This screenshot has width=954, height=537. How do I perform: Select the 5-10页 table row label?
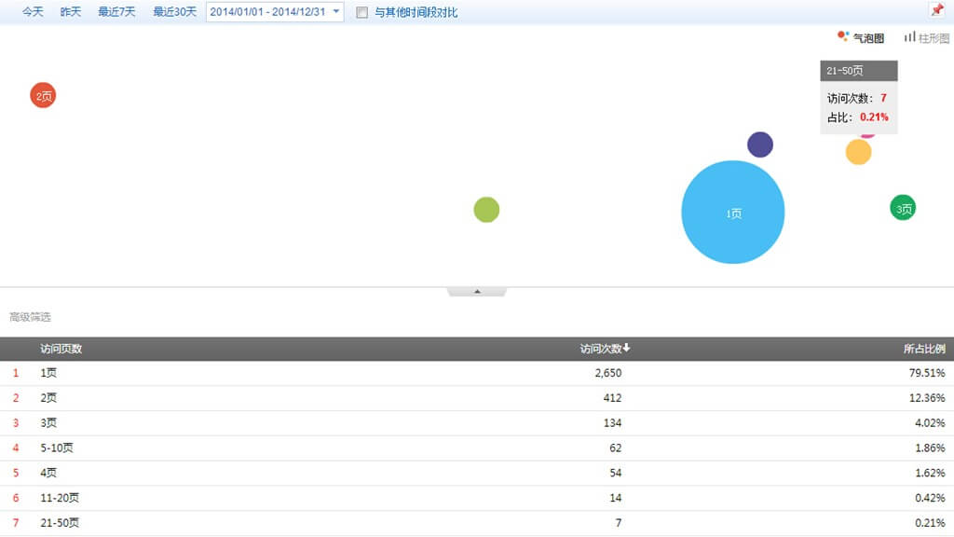click(57, 447)
